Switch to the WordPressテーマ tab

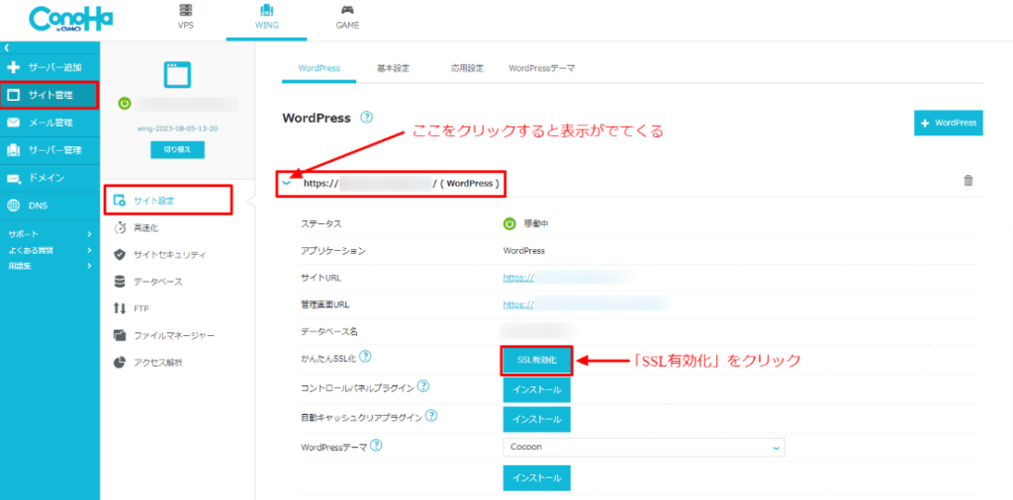click(541, 68)
